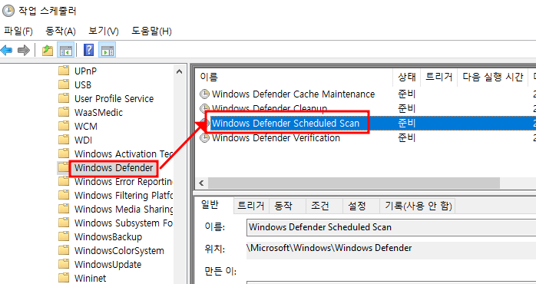Click the WaaSMedic folder icon

click(64, 112)
